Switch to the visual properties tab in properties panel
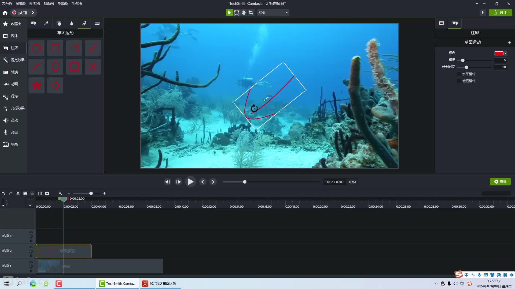 (442, 23)
